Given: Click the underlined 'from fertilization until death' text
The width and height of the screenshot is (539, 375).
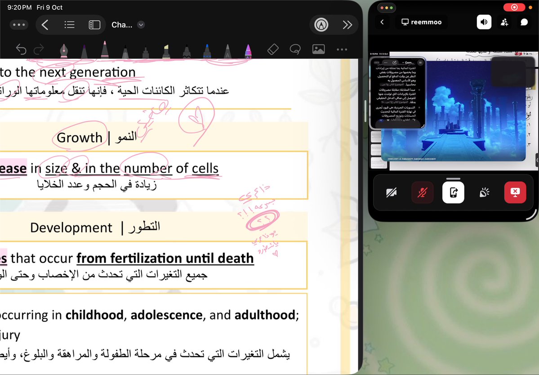Looking at the screenshot, I should 165,258.
